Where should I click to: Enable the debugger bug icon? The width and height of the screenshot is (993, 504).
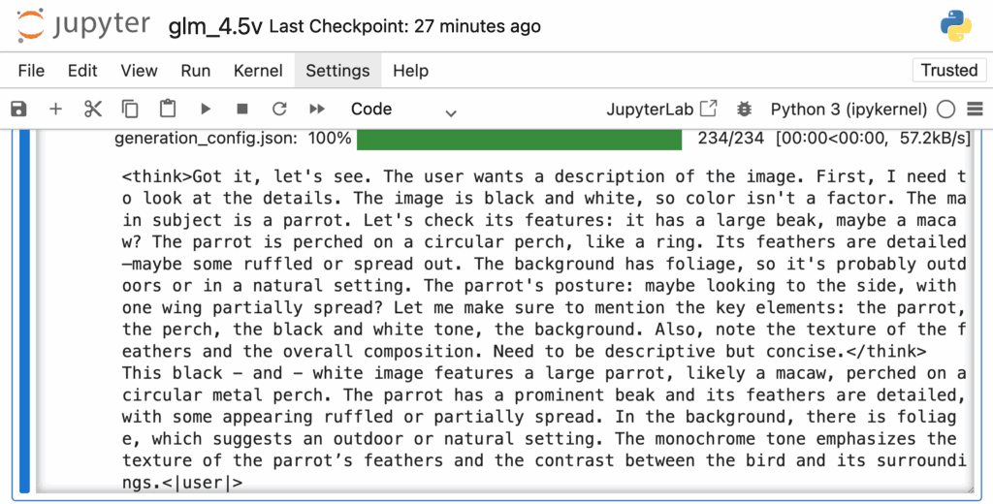744,110
